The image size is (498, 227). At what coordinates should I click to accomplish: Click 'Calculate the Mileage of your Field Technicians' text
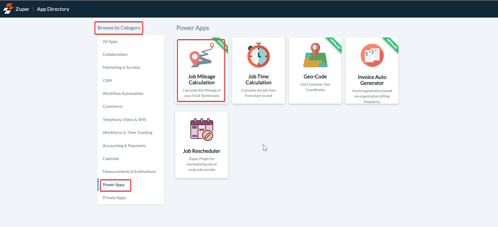202,93
